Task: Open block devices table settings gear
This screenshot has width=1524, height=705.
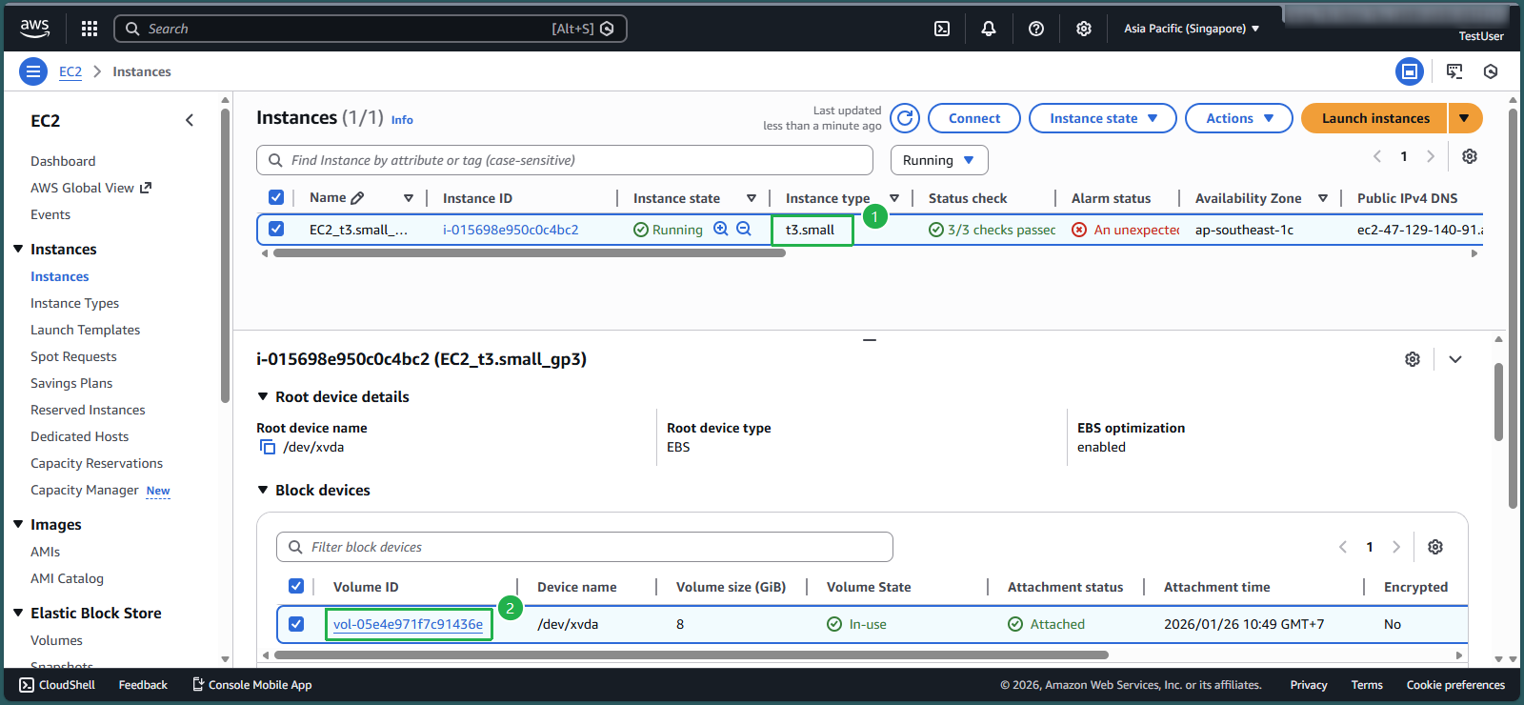Action: click(x=1435, y=547)
